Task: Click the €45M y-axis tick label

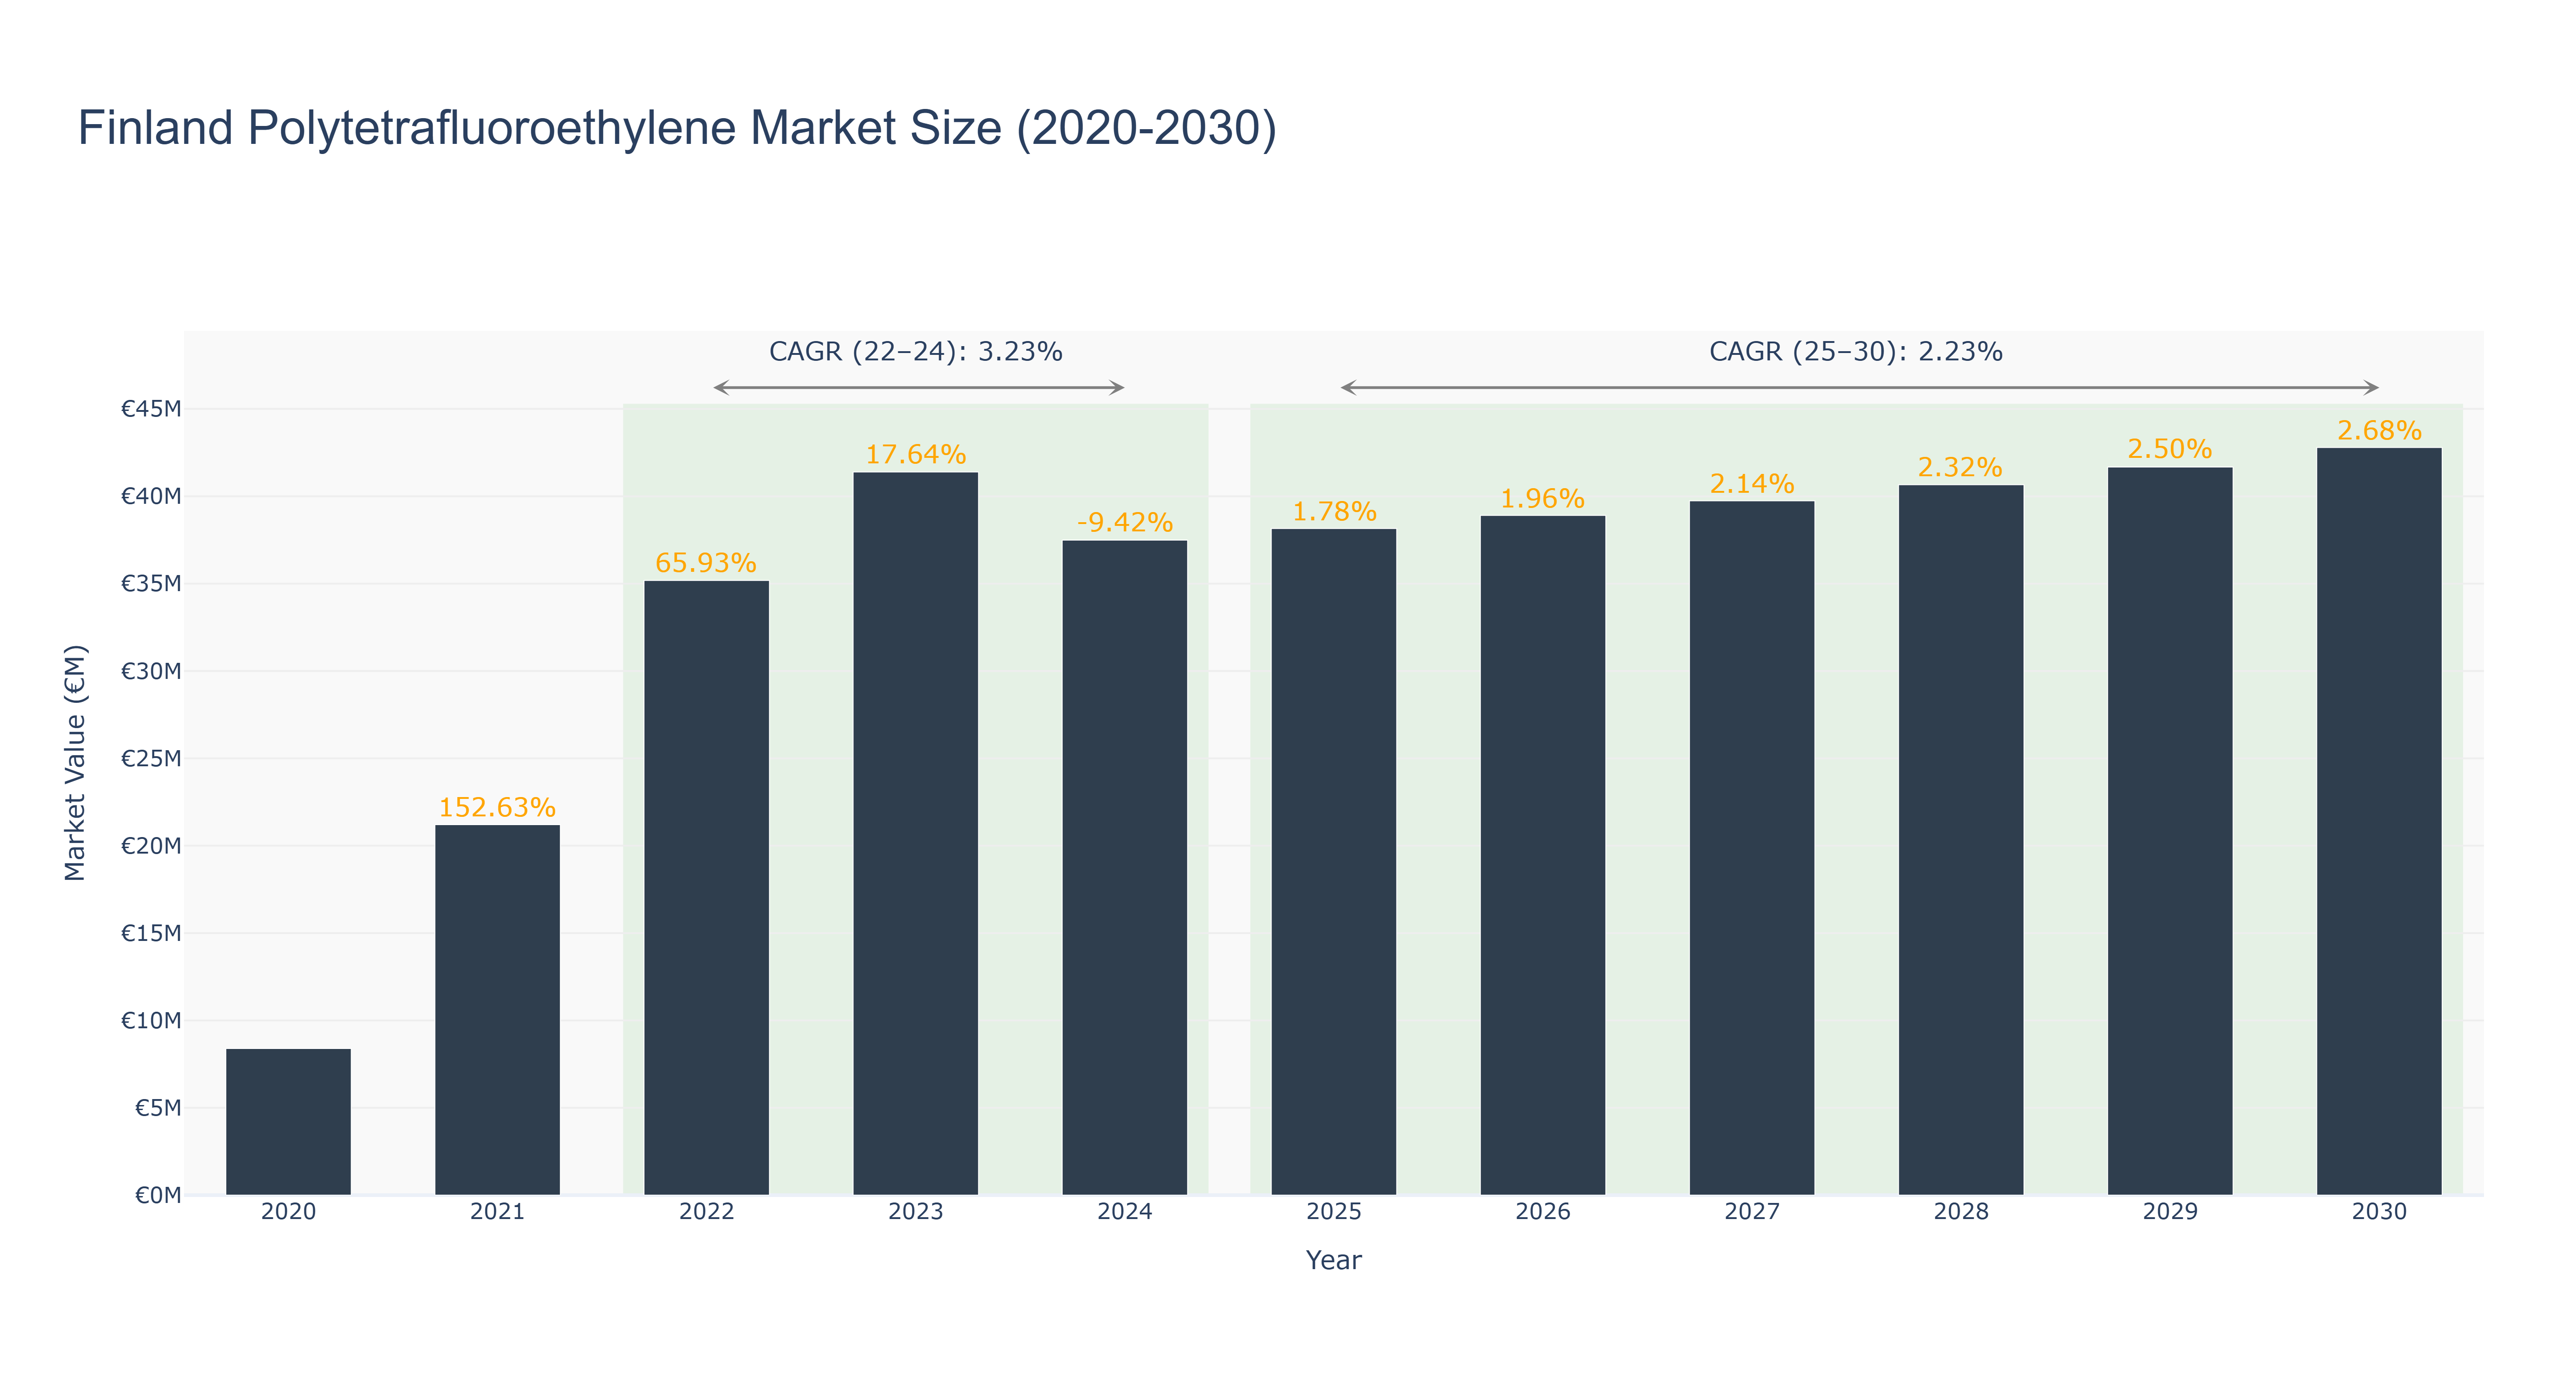Action: tap(151, 409)
